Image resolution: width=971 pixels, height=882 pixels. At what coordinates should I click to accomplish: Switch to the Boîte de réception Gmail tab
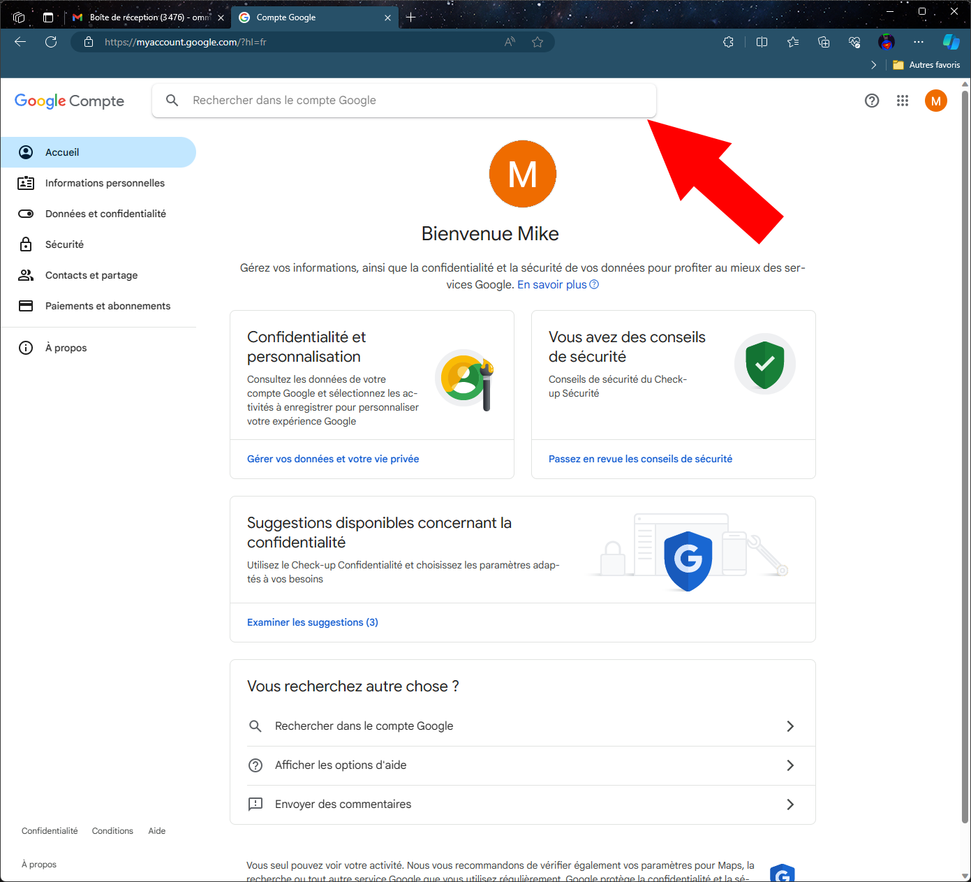click(x=149, y=17)
